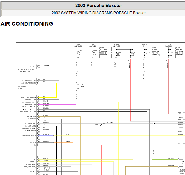Image resolution: width=185 pixels, height=175 pixels.
Task: Click the 'OUTSIDE TEMP SENS' pin label
Action: [x=28, y=107]
